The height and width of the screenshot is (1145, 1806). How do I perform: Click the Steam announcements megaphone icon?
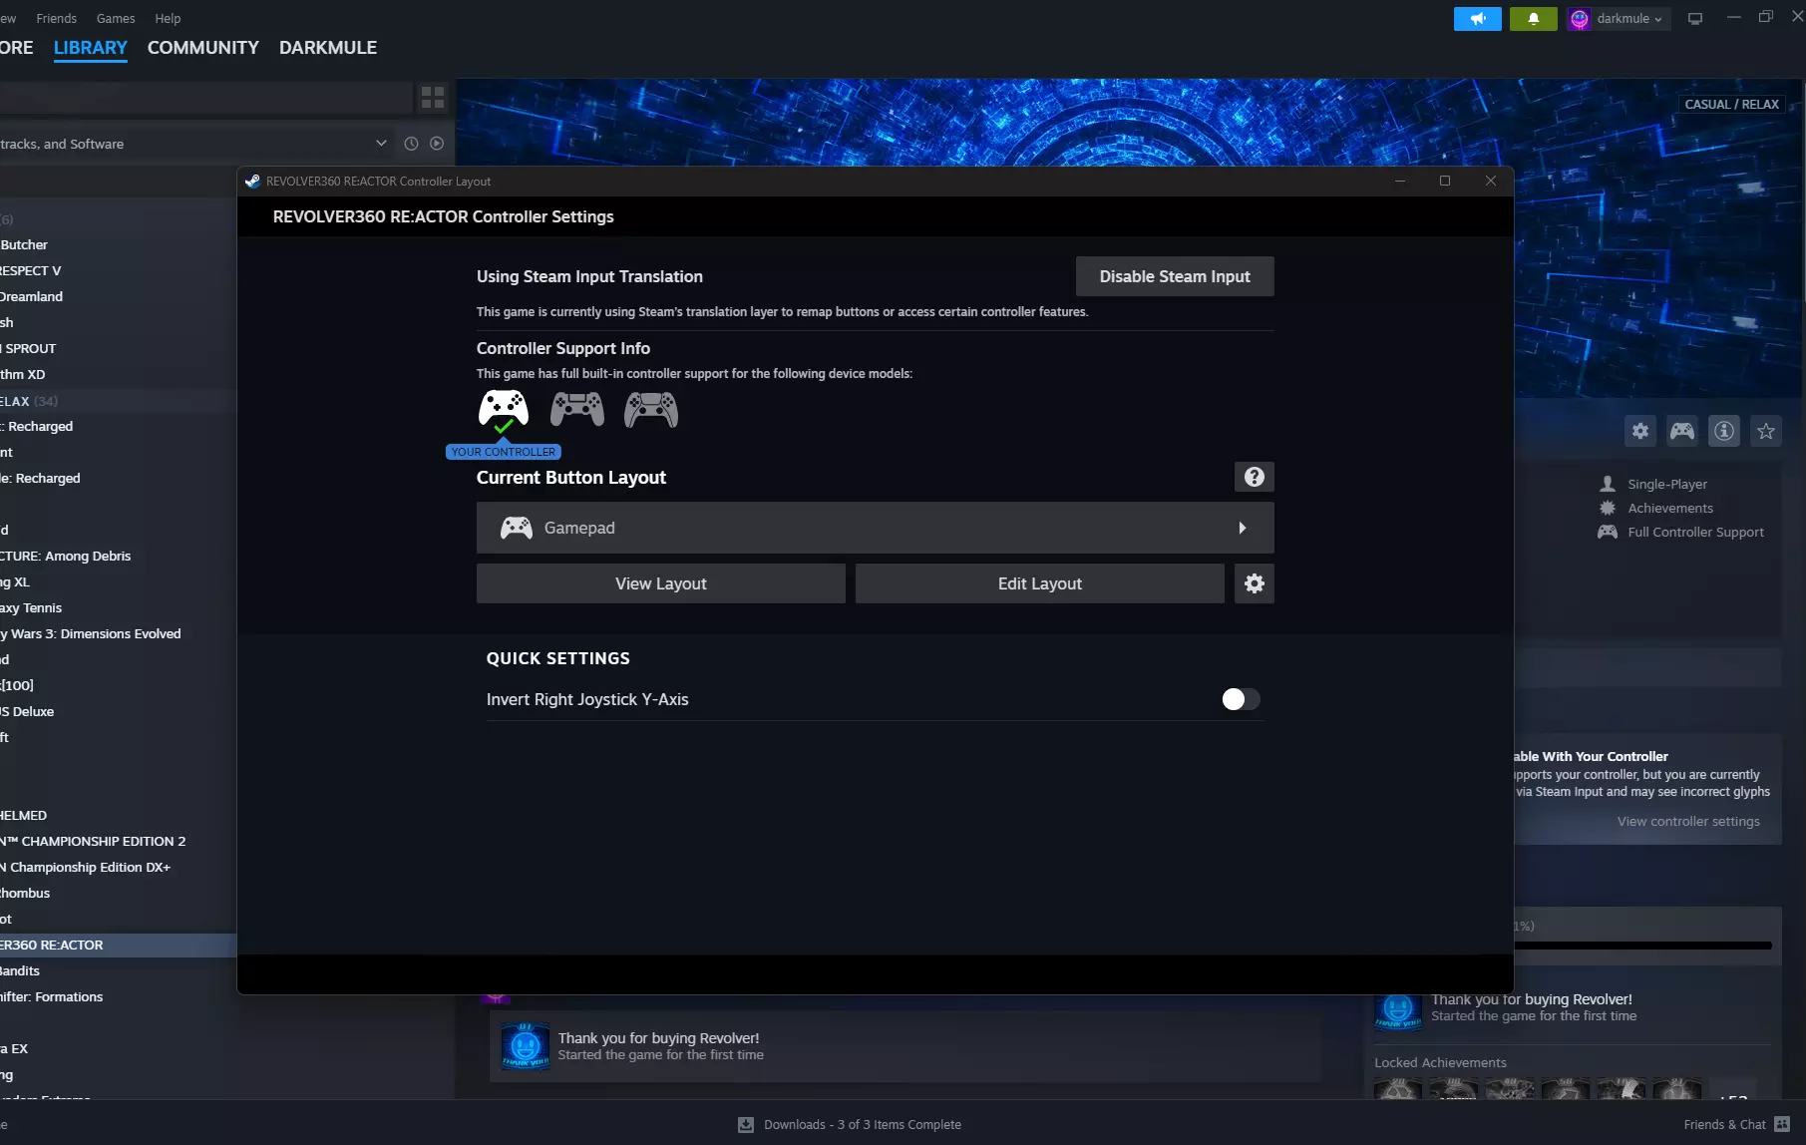[1478, 19]
